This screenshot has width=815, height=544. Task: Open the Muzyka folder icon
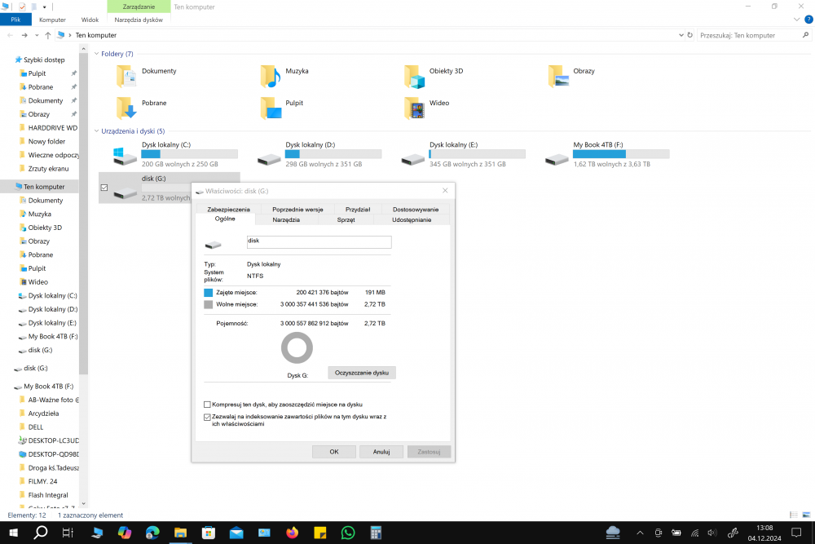point(271,76)
